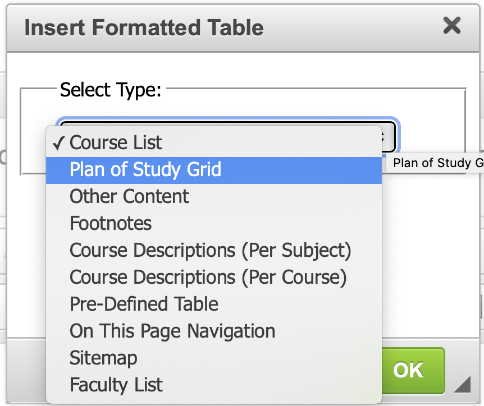
Task: Choose Course Descriptions (Per Subject)
Action: point(210,251)
